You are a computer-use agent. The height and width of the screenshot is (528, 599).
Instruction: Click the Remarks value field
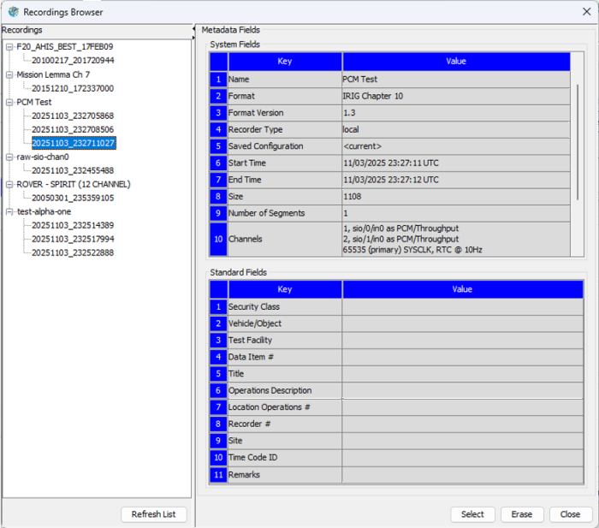(x=463, y=475)
